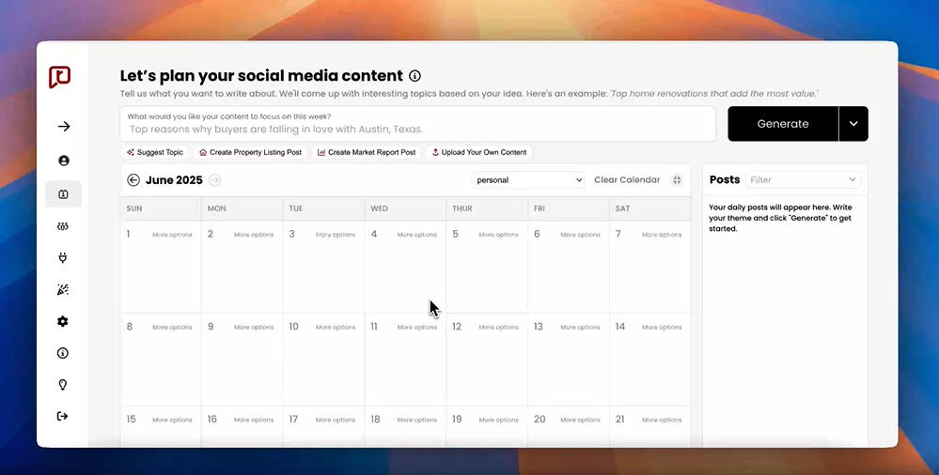Click the red app logo in sidebar
939x475 pixels.
(x=60, y=77)
